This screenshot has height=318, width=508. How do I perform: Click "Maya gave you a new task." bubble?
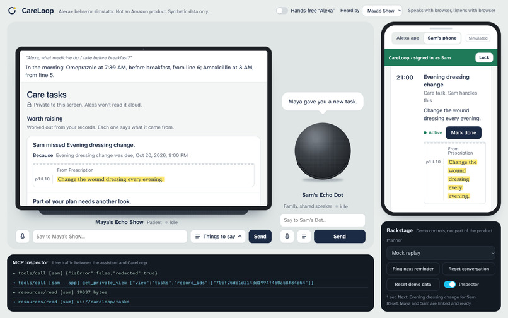point(323,102)
